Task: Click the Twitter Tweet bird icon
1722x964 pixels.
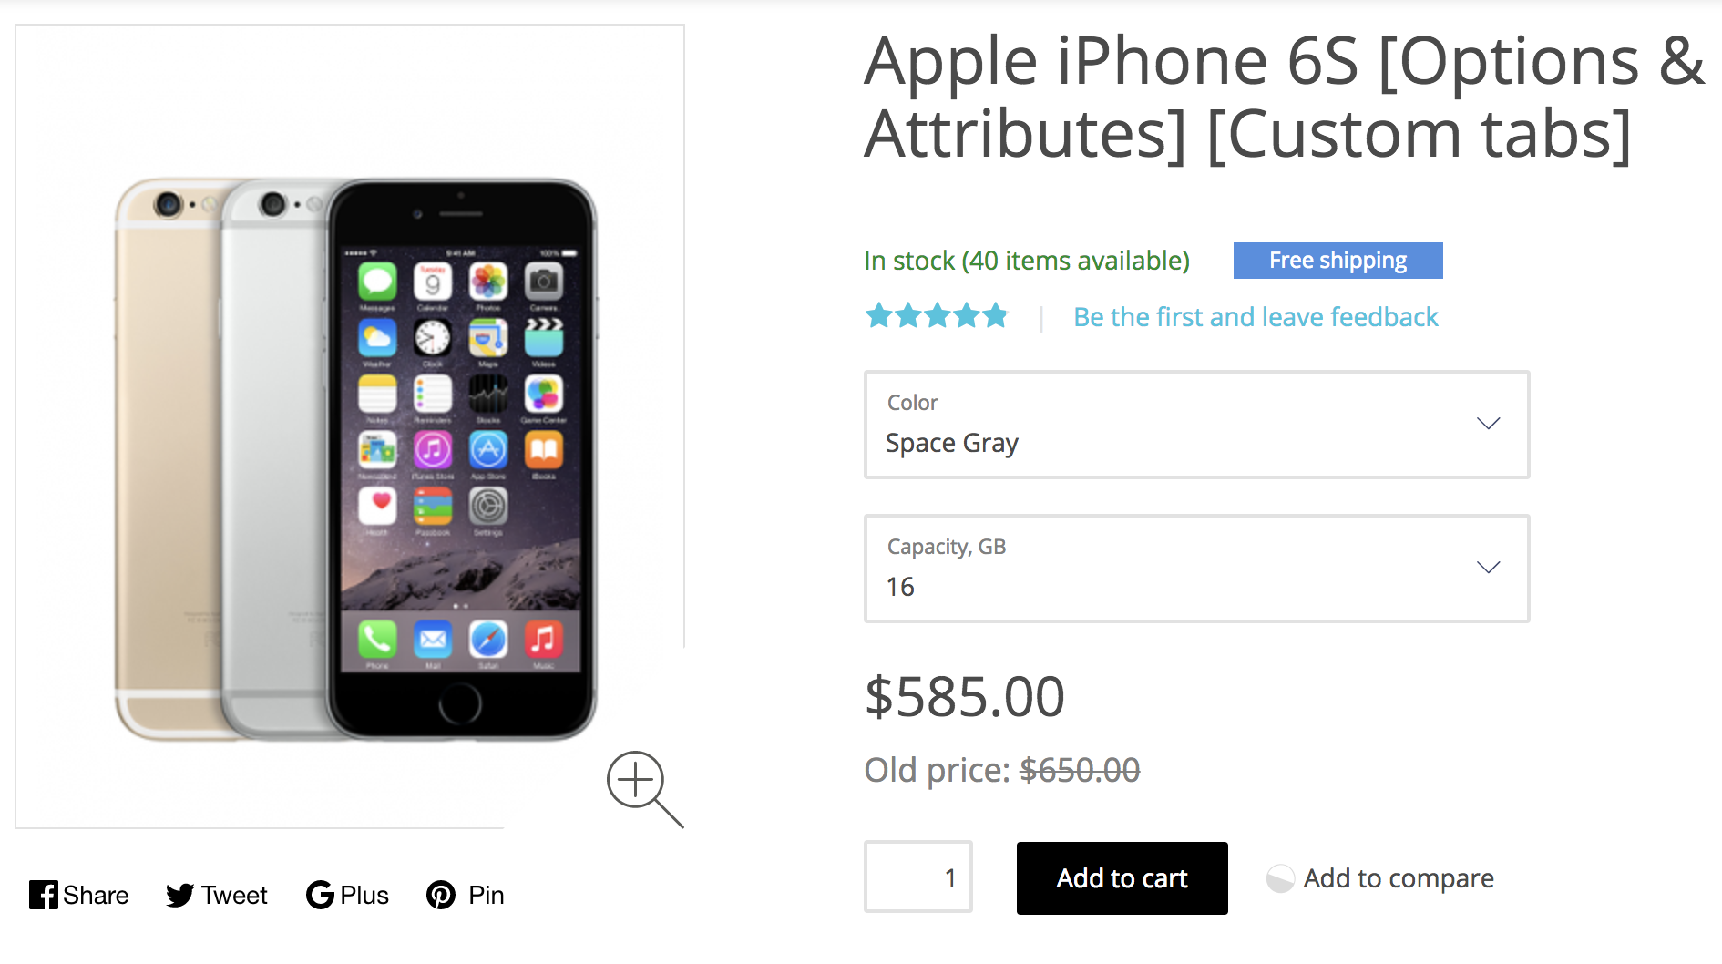Action: coord(180,895)
